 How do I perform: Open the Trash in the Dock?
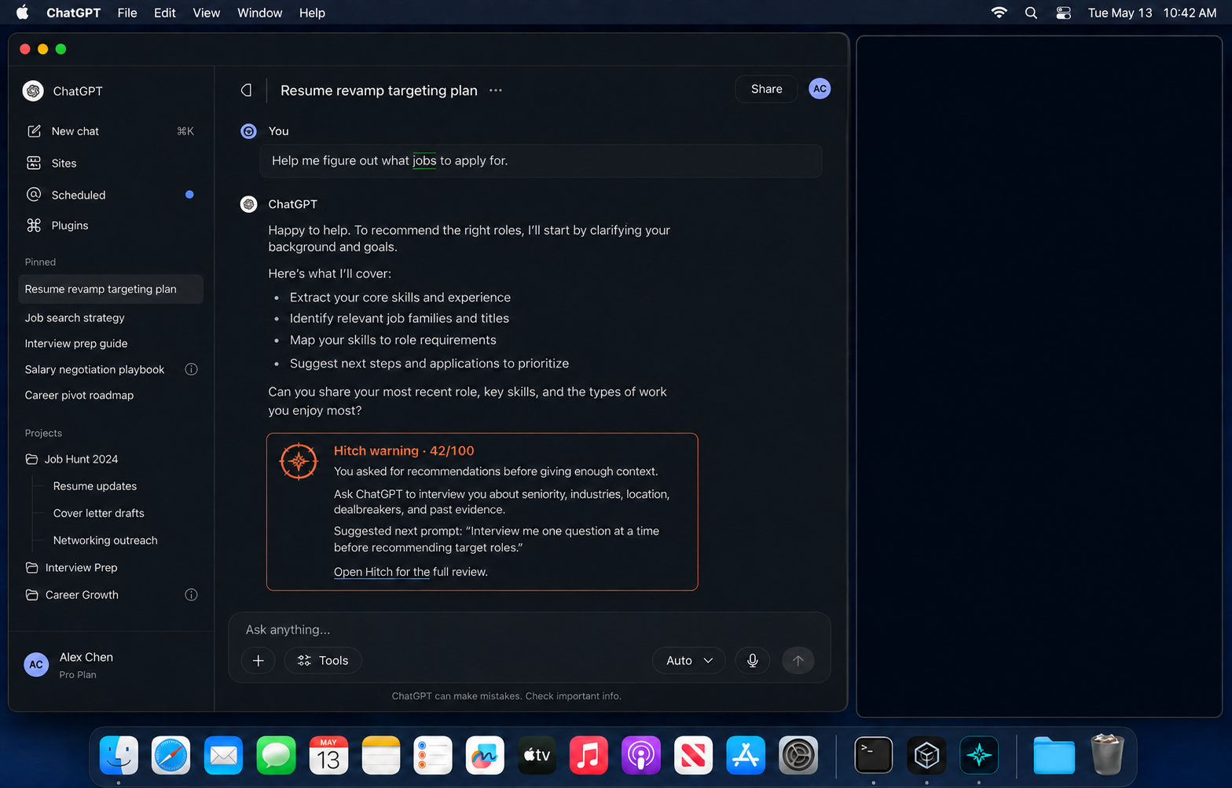pyautogui.click(x=1107, y=754)
